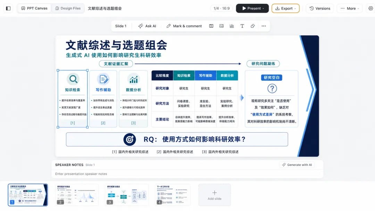Click the 写作辅助 table header cell
This screenshot has height=211, width=375.
(206, 76)
